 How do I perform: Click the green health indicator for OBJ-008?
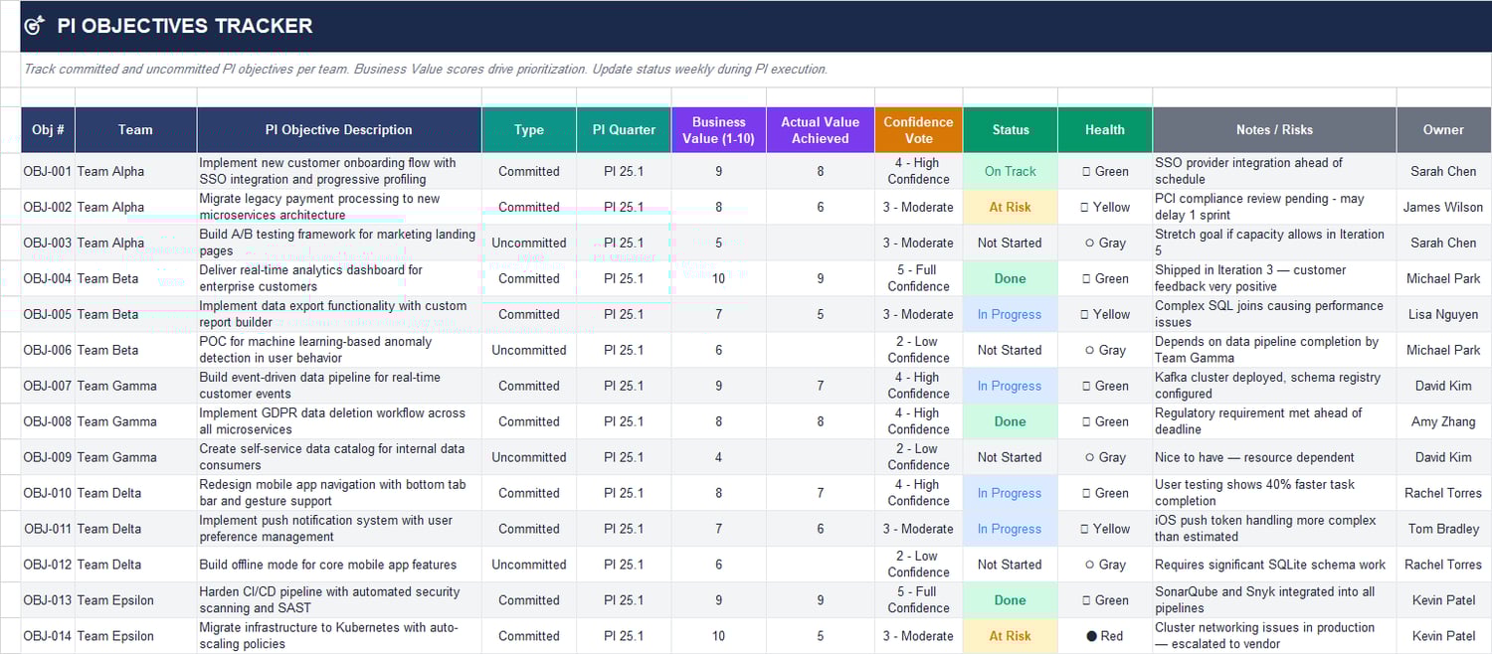[x=1104, y=420]
